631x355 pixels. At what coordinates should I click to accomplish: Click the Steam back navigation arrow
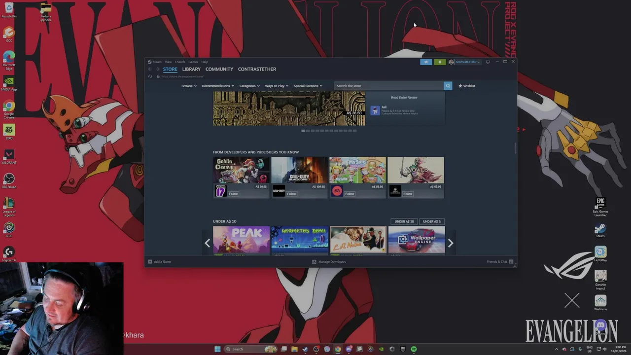(150, 69)
